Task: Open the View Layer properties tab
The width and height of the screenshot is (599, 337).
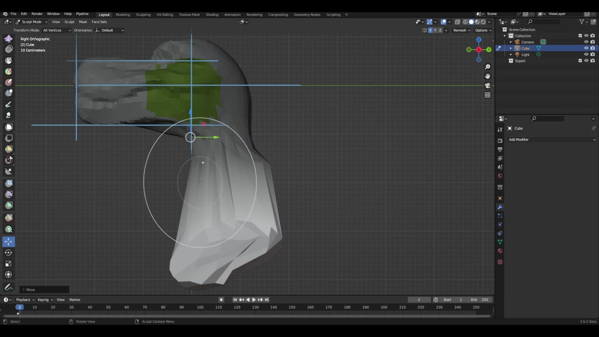Action: point(500,158)
